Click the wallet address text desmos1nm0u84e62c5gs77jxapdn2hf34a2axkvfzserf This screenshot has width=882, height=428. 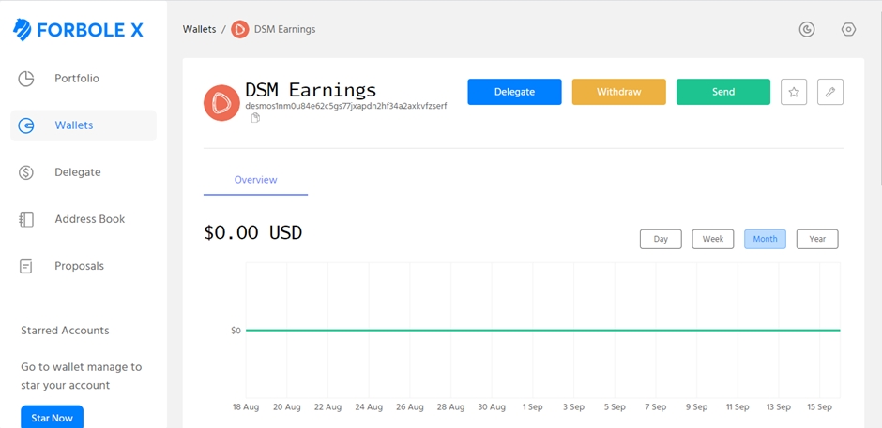[x=346, y=106]
